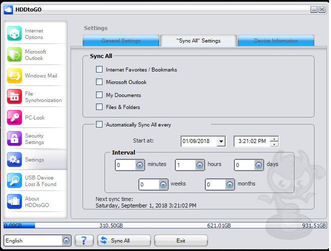The width and height of the screenshot is (331, 251).
Task: Expand the minutes interval dropdown
Action: pyautogui.click(x=139, y=165)
